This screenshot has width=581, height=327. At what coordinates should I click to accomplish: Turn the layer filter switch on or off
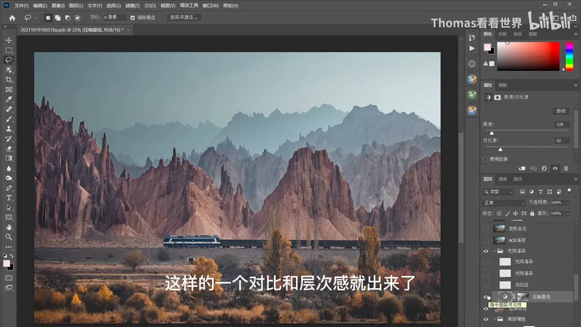[569, 191]
